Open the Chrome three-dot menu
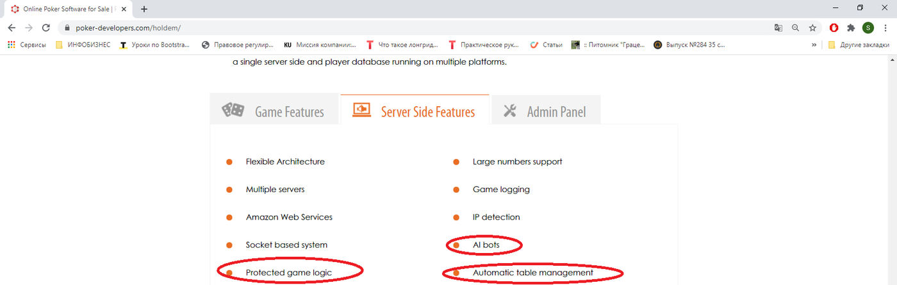897x285 pixels. coord(885,28)
